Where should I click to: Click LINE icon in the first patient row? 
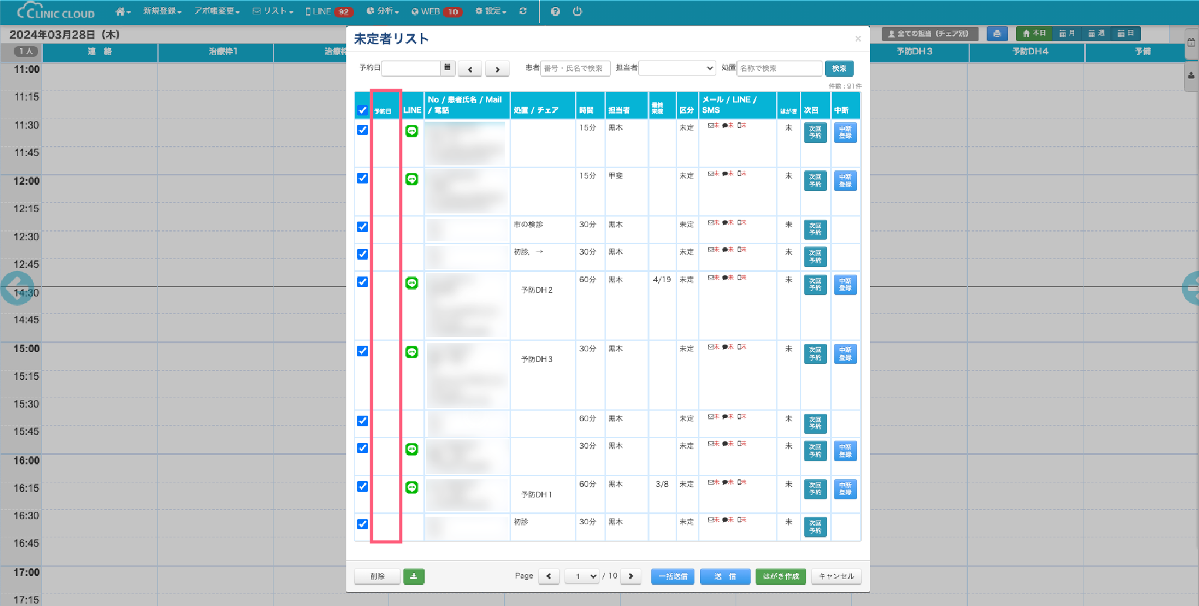[x=412, y=131]
